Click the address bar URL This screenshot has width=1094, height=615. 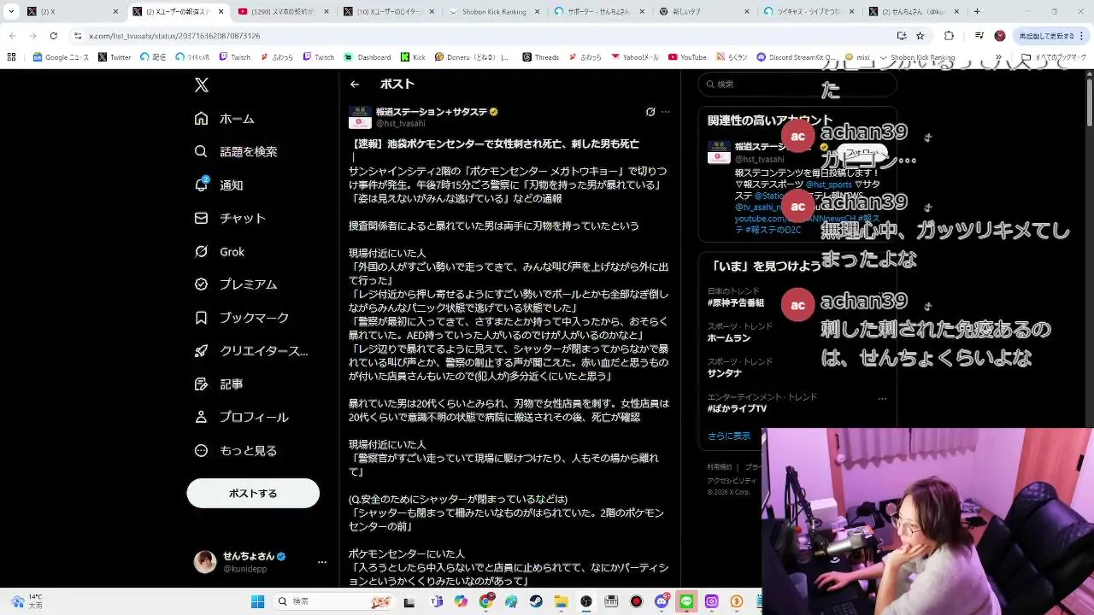(174, 36)
